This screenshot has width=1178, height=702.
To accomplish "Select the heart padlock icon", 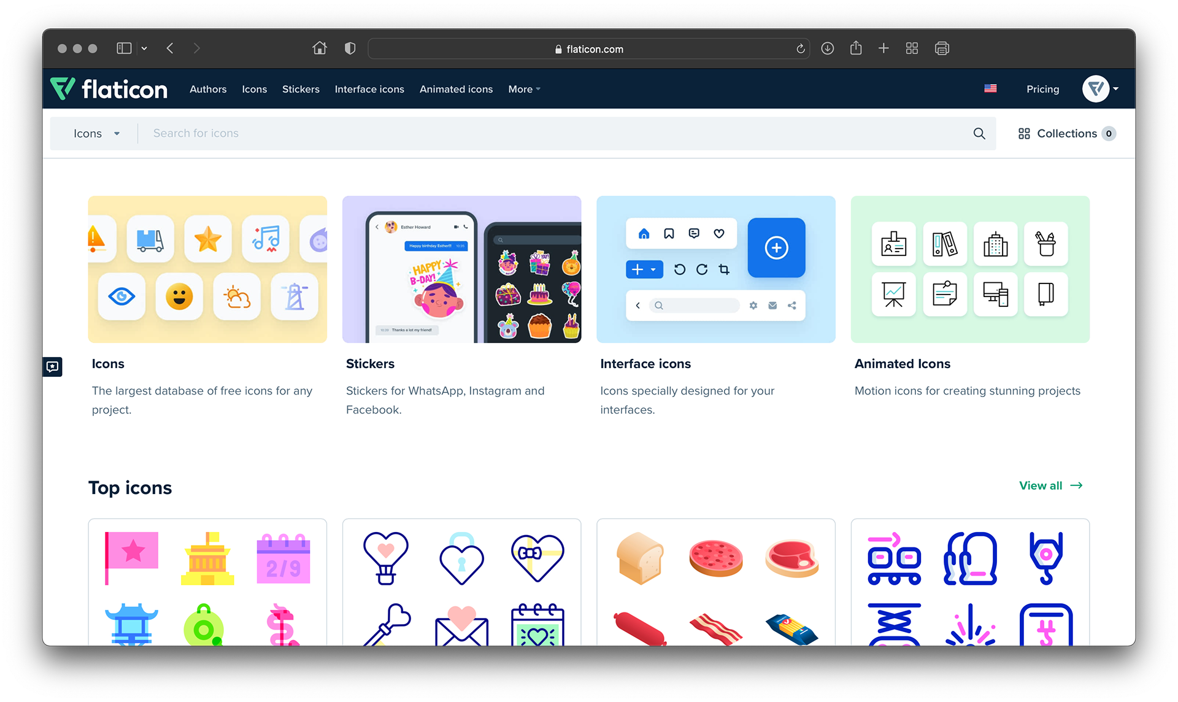I will point(461,558).
